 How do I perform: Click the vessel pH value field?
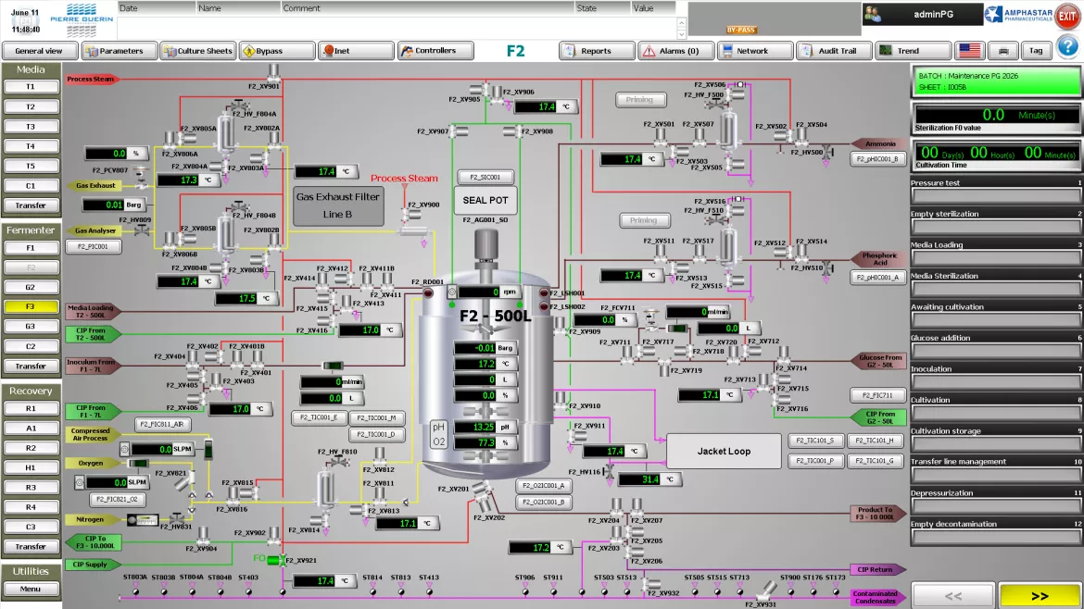(x=485, y=428)
